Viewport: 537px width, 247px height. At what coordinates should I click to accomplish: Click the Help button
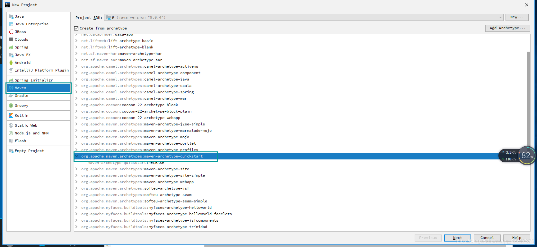516,238
